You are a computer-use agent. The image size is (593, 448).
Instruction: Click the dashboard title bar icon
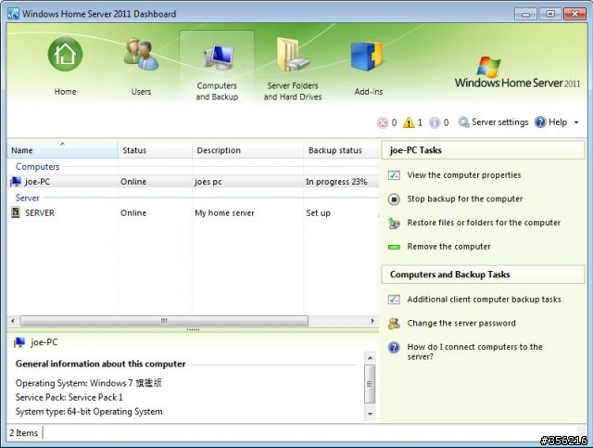pyautogui.click(x=13, y=14)
